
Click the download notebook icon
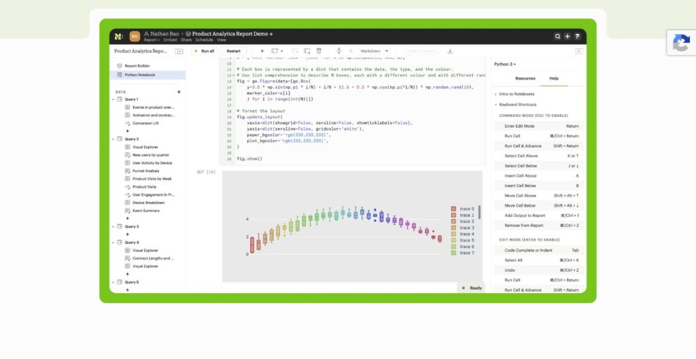pos(450,51)
